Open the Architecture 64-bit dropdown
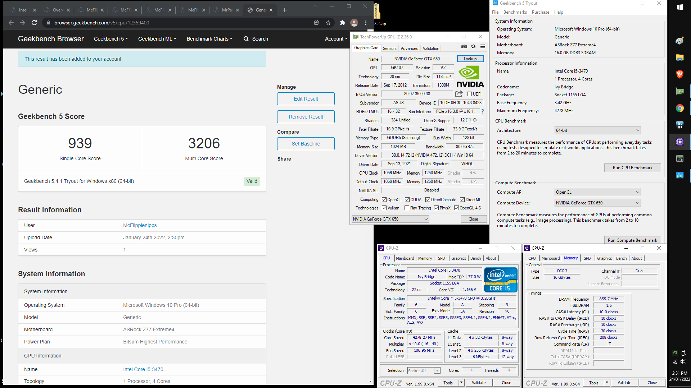This screenshot has height=388, width=691. [597, 130]
